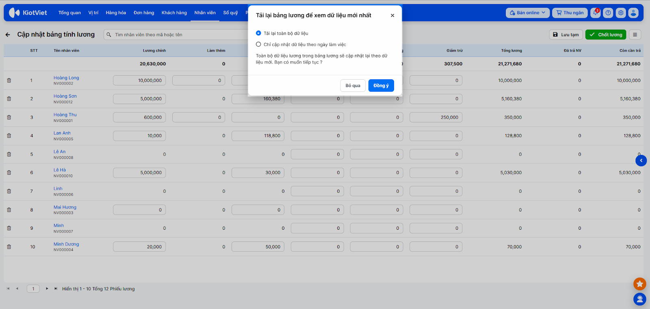Viewport: 650px width, 309px height.
Task: Expand the Bán online dropdown
Action: click(x=527, y=13)
